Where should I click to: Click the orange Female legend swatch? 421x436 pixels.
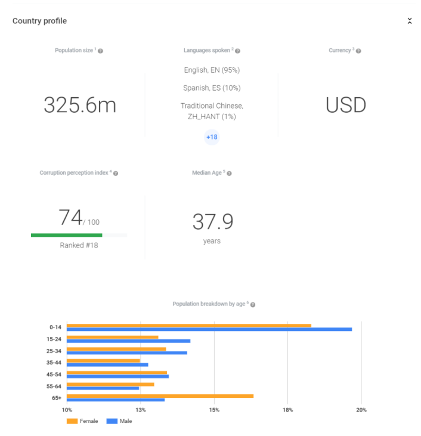point(72,421)
